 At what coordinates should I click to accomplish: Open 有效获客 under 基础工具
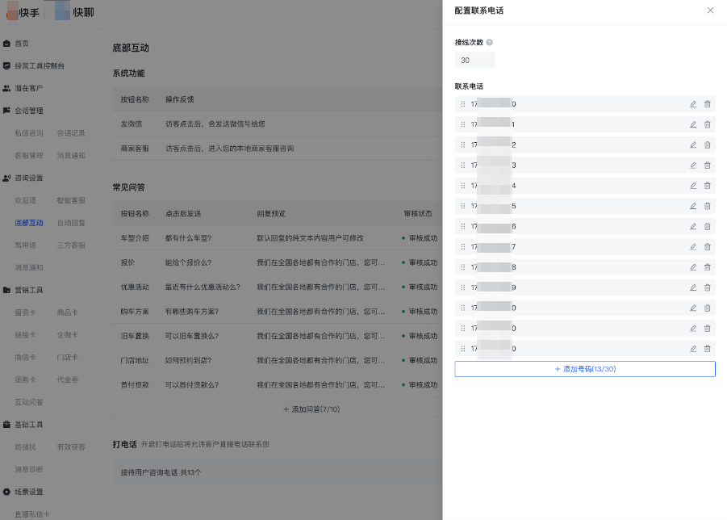click(x=71, y=447)
